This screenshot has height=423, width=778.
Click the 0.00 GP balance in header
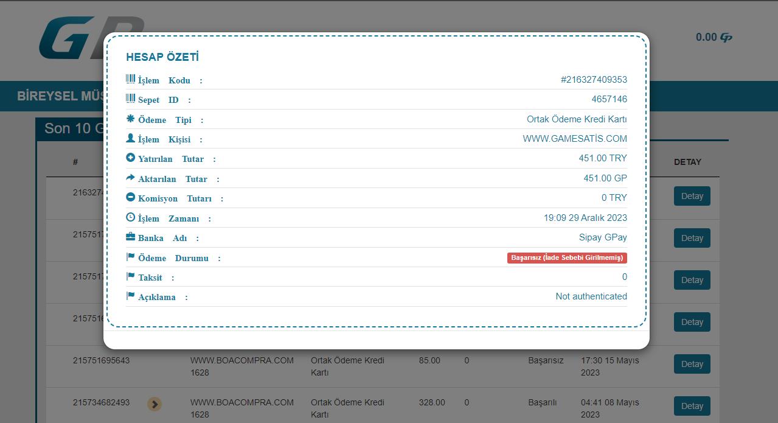(713, 37)
